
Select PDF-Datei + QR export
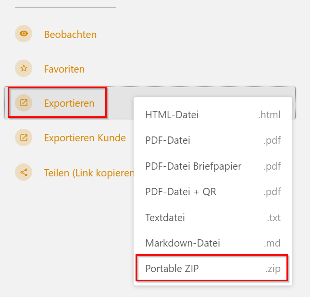pyautogui.click(x=213, y=192)
